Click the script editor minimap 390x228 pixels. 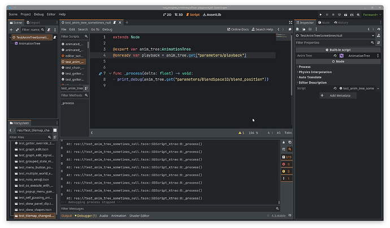(x=283, y=37)
